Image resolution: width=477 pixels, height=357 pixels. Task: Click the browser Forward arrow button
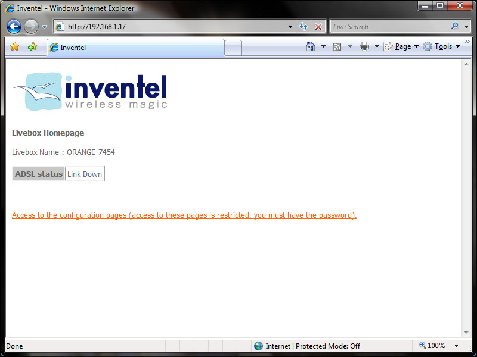(31, 27)
